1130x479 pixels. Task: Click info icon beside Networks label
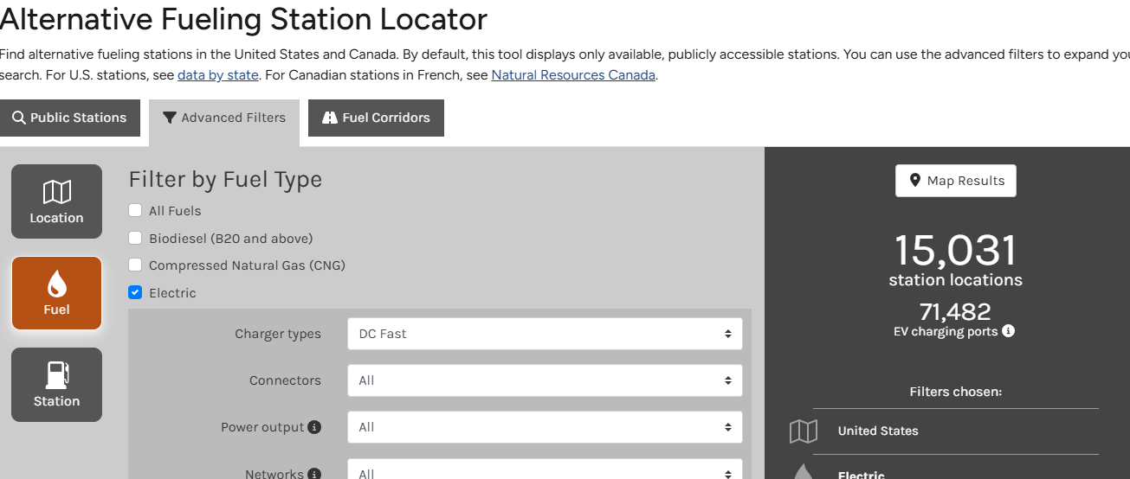[x=314, y=473]
